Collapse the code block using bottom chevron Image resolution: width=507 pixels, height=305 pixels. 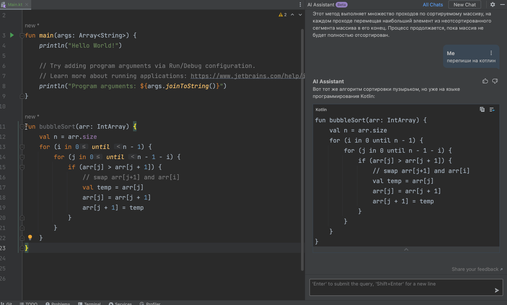406,249
